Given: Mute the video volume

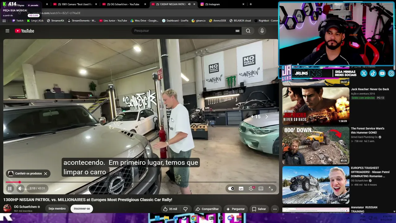Looking at the screenshot, I should click(20, 188).
